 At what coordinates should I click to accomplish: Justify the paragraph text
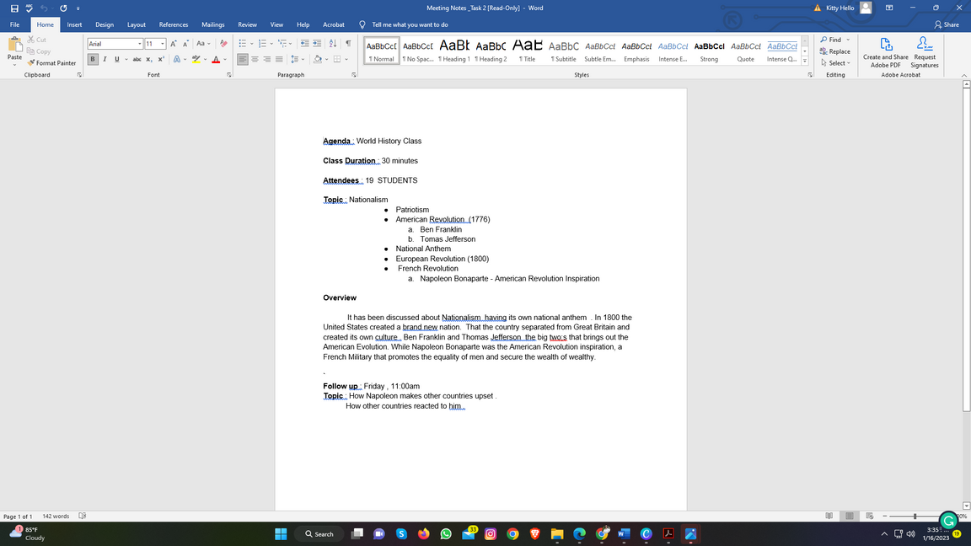279,60
